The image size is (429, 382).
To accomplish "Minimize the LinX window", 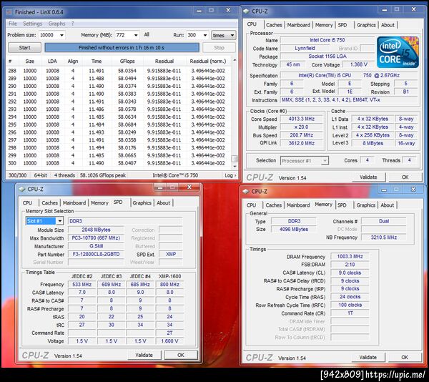I will (199, 11).
